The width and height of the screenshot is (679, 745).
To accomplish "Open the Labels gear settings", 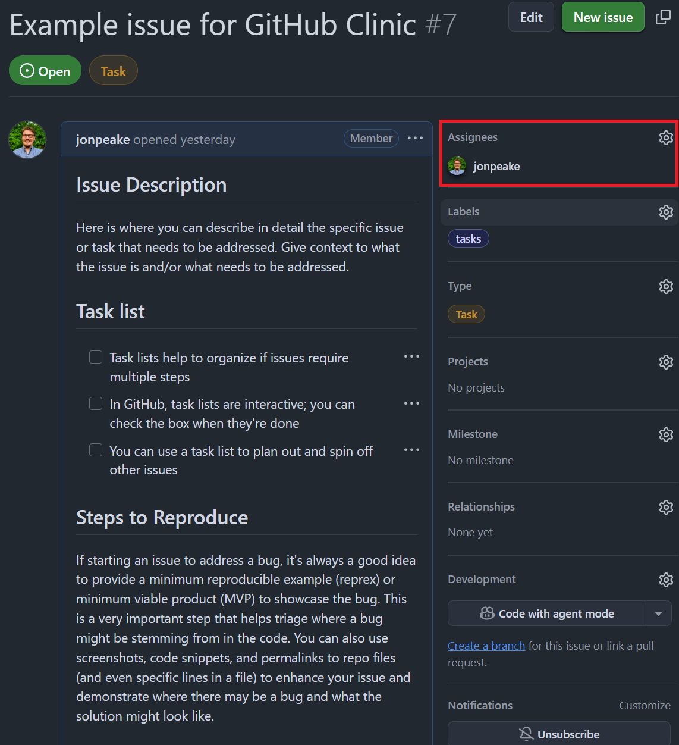I will pyautogui.click(x=665, y=212).
